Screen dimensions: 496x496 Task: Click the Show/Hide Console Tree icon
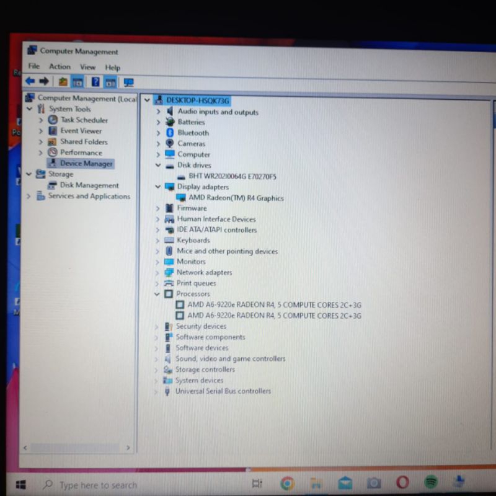tap(77, 82)
